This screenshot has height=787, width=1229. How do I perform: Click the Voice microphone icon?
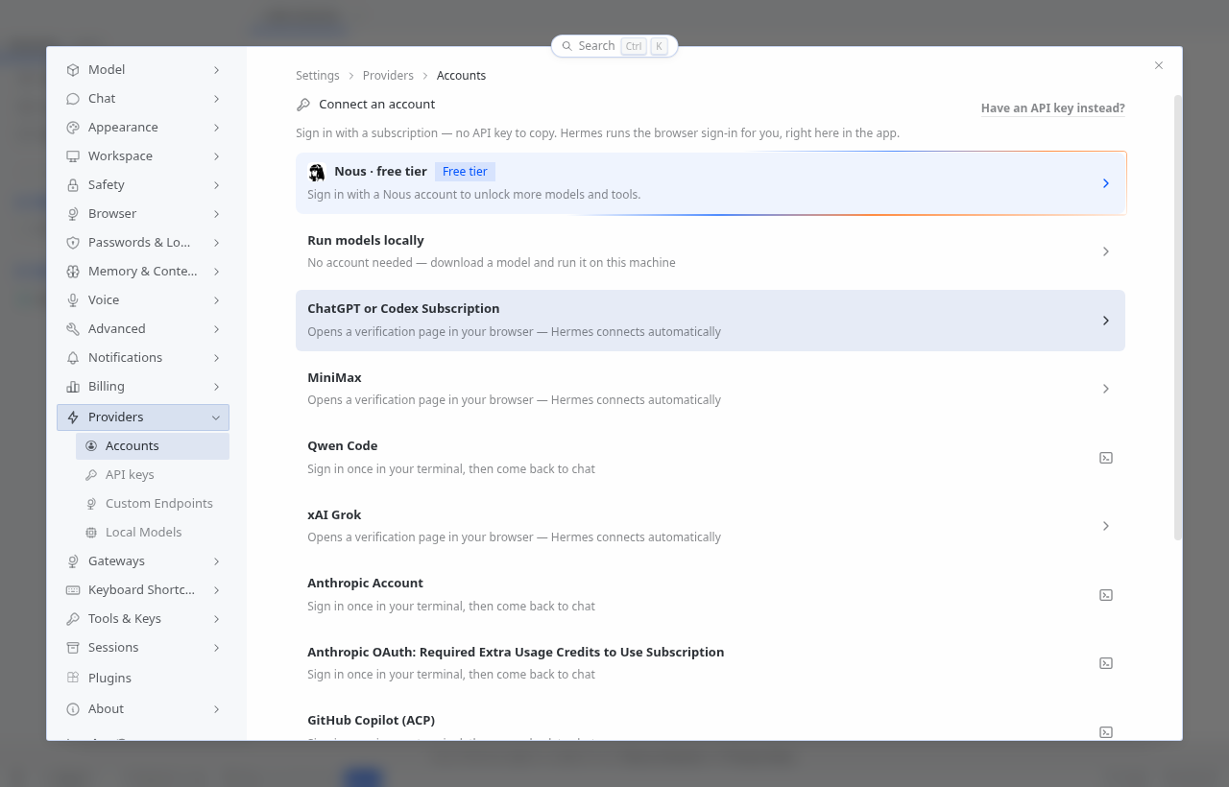click(x=73, y=300)
